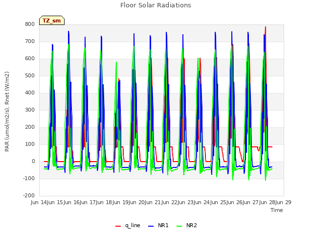This screenshot has width=313, height=235.
Task: Click the y-axis tick 500
Action: (30, 76)
